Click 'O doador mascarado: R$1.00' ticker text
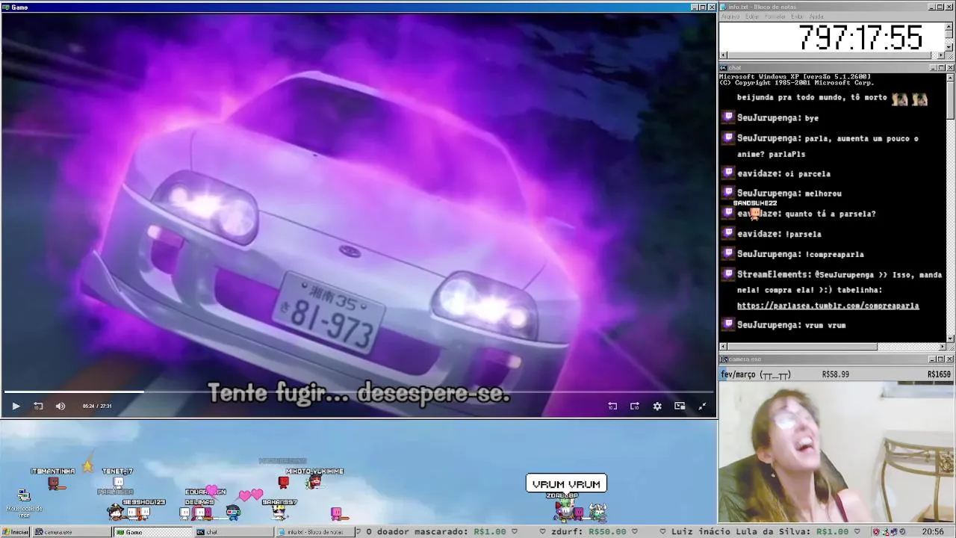The height and width of the screenshot is (538, 956). 435,532
